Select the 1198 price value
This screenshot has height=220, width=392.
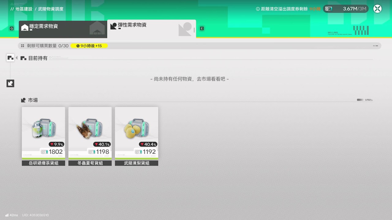pyautogui.click(x=103, y=152)
